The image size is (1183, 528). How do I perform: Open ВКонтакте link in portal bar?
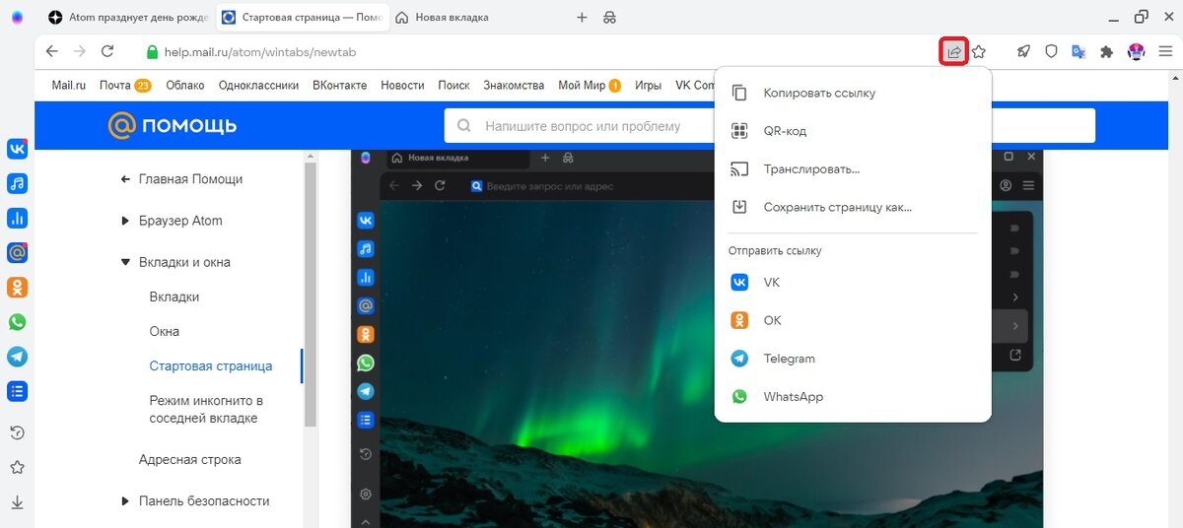click(339, 86)
